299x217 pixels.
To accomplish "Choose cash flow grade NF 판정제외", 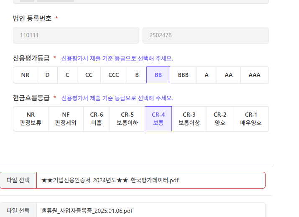I will pyautogui.click(x=66, y=119).
